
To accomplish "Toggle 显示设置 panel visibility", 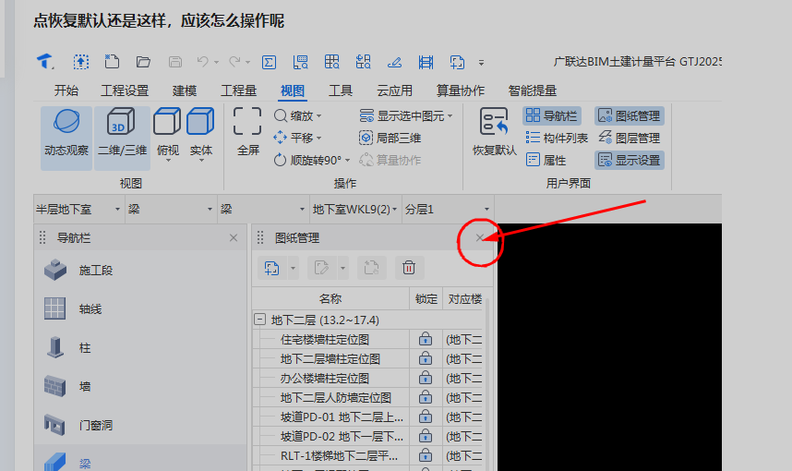I will coord(630,160).
